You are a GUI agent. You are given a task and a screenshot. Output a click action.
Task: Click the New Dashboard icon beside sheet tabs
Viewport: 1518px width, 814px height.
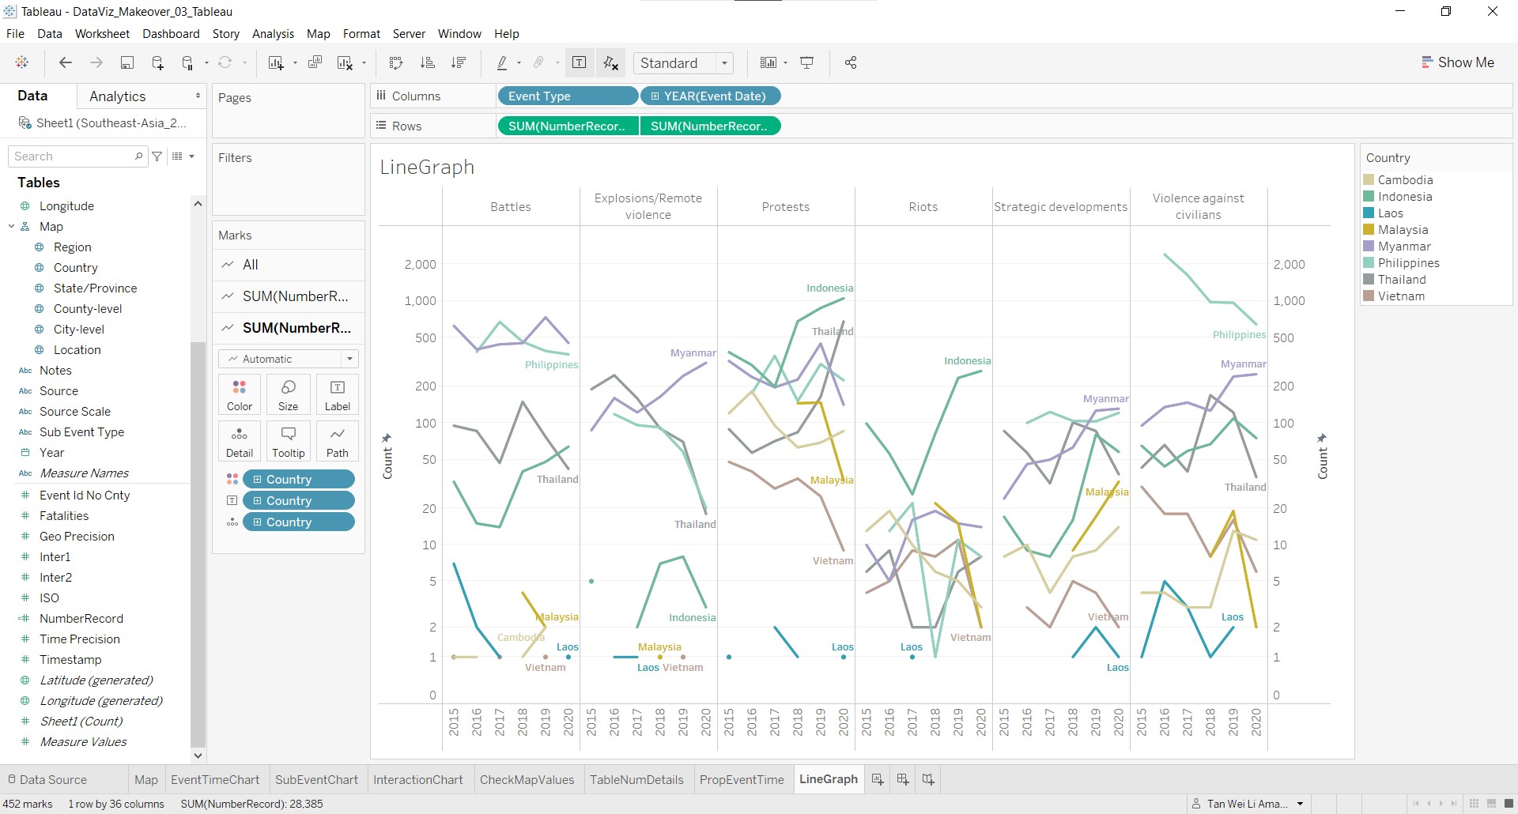[x=903, y=780]
